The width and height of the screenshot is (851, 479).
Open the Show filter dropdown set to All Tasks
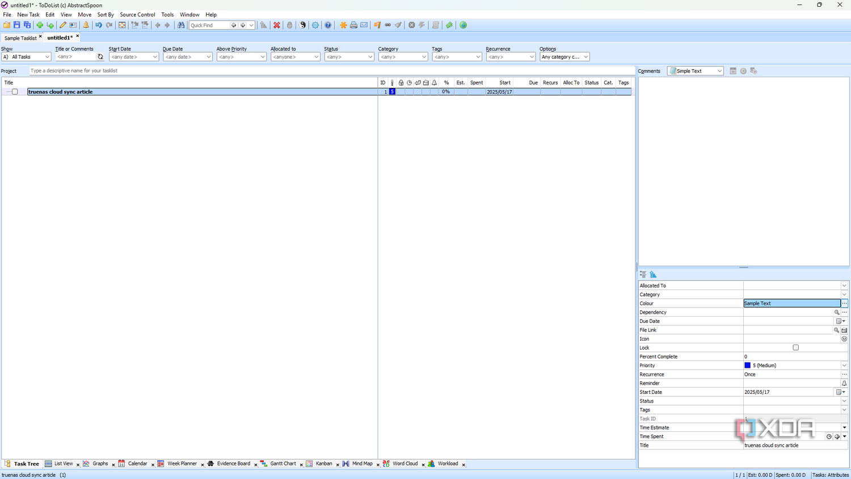click(27, 57)
